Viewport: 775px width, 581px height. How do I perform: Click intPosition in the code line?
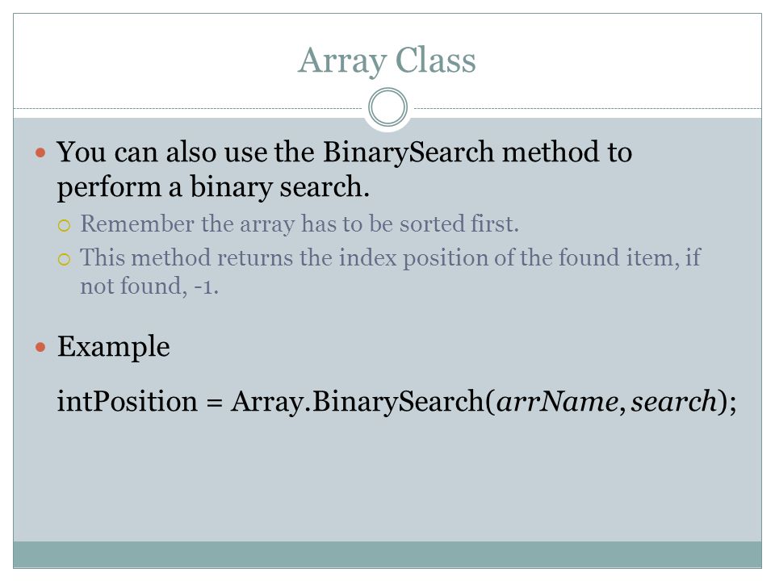(127, 401)
